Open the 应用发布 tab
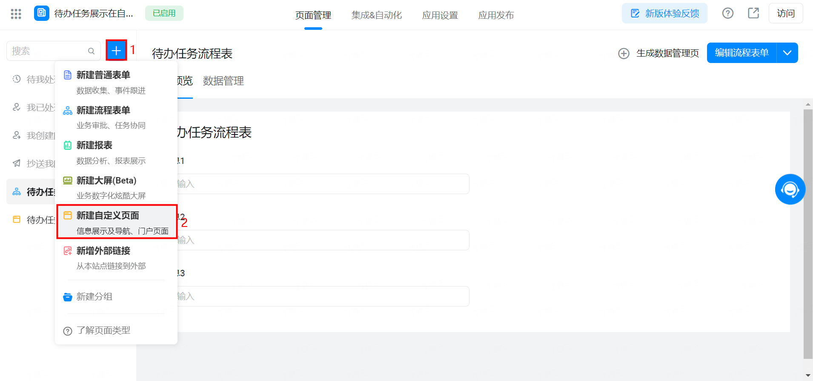 (496, 15)
